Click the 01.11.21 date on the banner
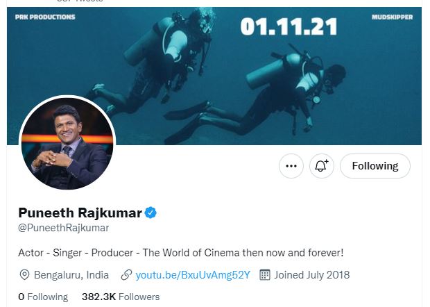This screenshot has width=430, height=307. tap(289, 27)
